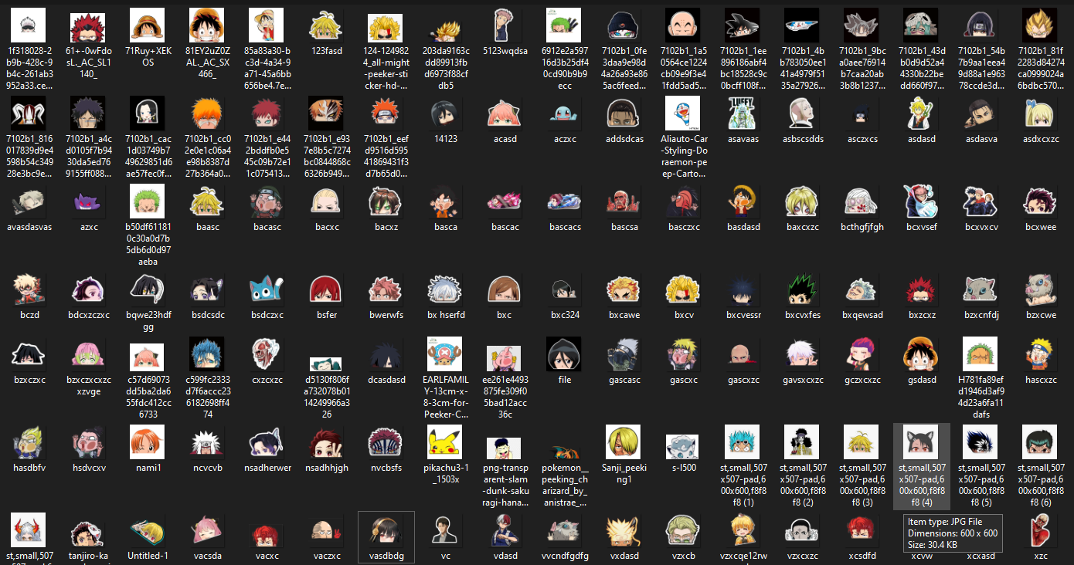The height and width of the screenshot is (565, 1074).
Task: Click the file name 'dcasdasd'
Action: tap(386, 380)
